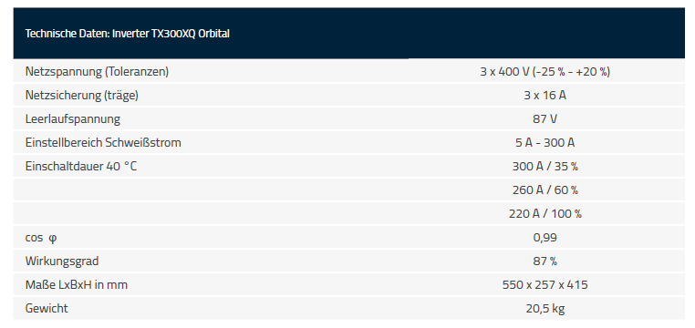Click the 87 % efficiency value
The image size is (695, 328).
(x=545, y=261)
